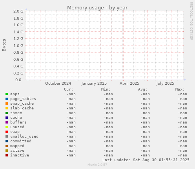Click the yellow slab_cache legend swatch
The width and height of the screenshot is (195, 169).
(7, 108)
